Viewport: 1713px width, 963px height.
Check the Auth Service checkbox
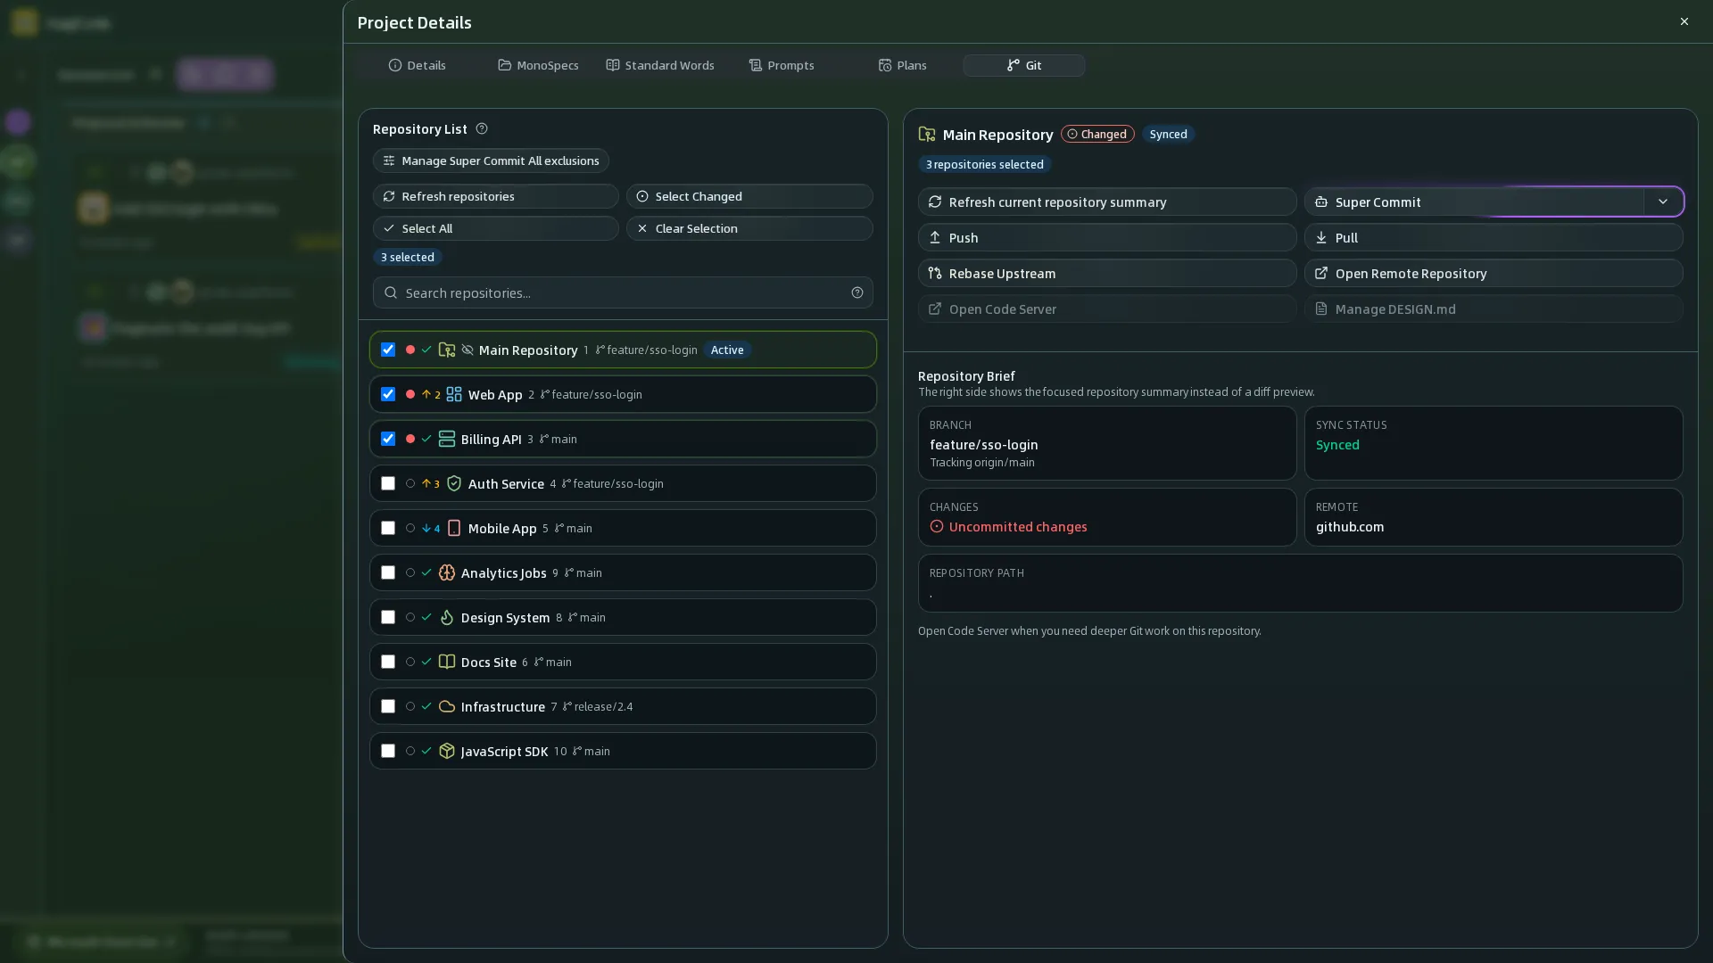388,483
